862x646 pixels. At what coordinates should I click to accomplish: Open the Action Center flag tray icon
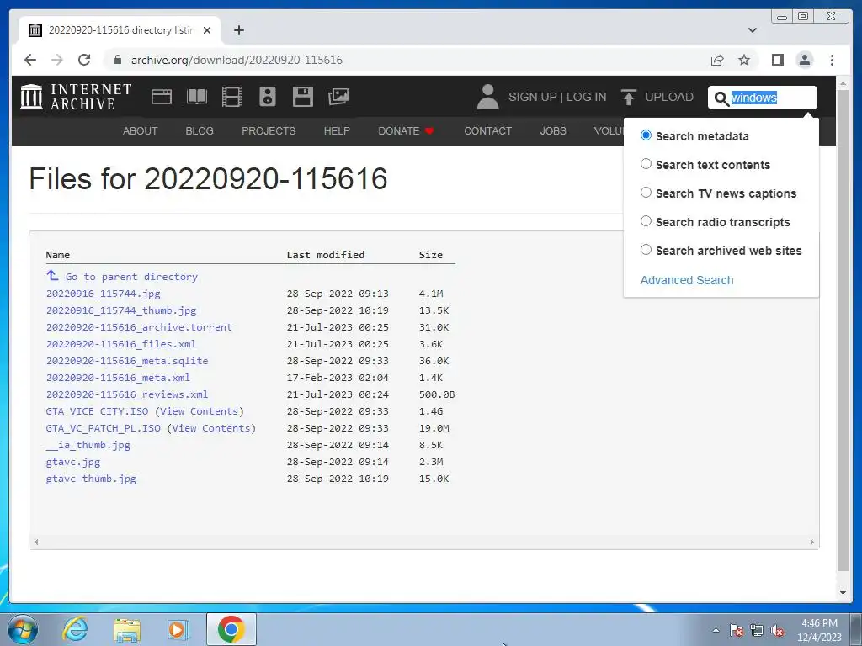pos(737,631)
